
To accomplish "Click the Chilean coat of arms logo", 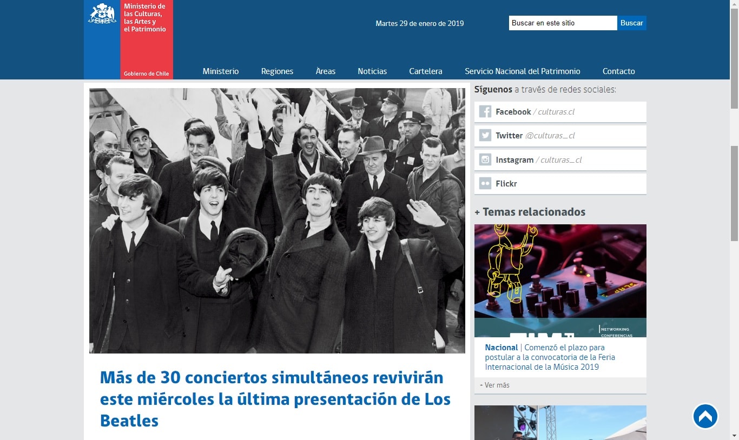I will tap(102, 14).
